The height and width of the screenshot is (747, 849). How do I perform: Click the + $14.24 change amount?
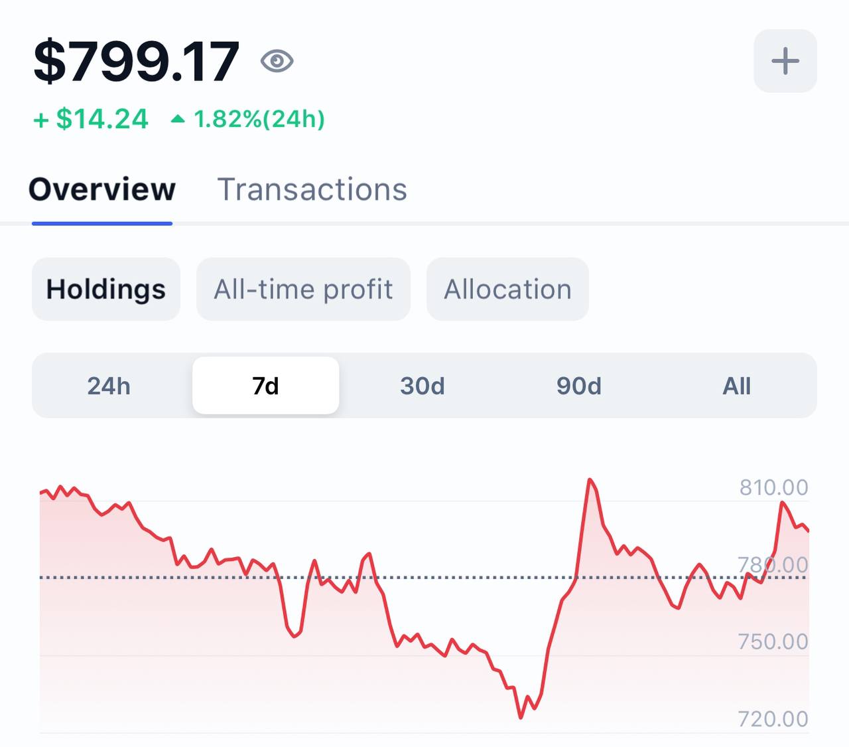click(x=92, y=120)
